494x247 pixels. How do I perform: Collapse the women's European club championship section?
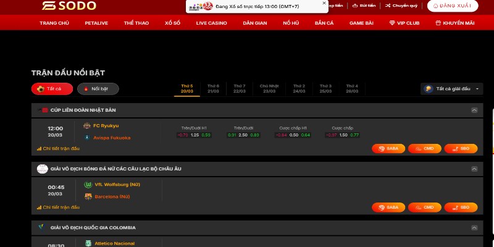tap(474, 169)
